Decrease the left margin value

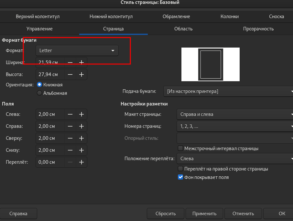click(x=70, y=114)
